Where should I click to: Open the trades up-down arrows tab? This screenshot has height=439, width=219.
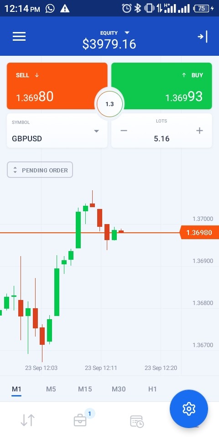point(28,420)
